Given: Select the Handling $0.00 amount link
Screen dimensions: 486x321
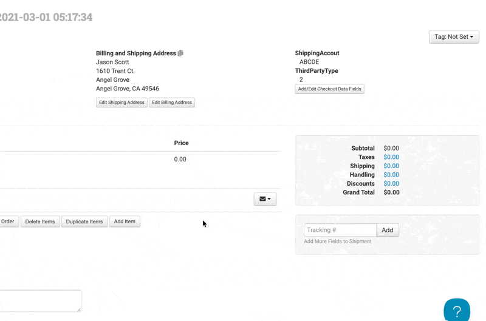Looking at the screenshot, I should pos(391,175).
